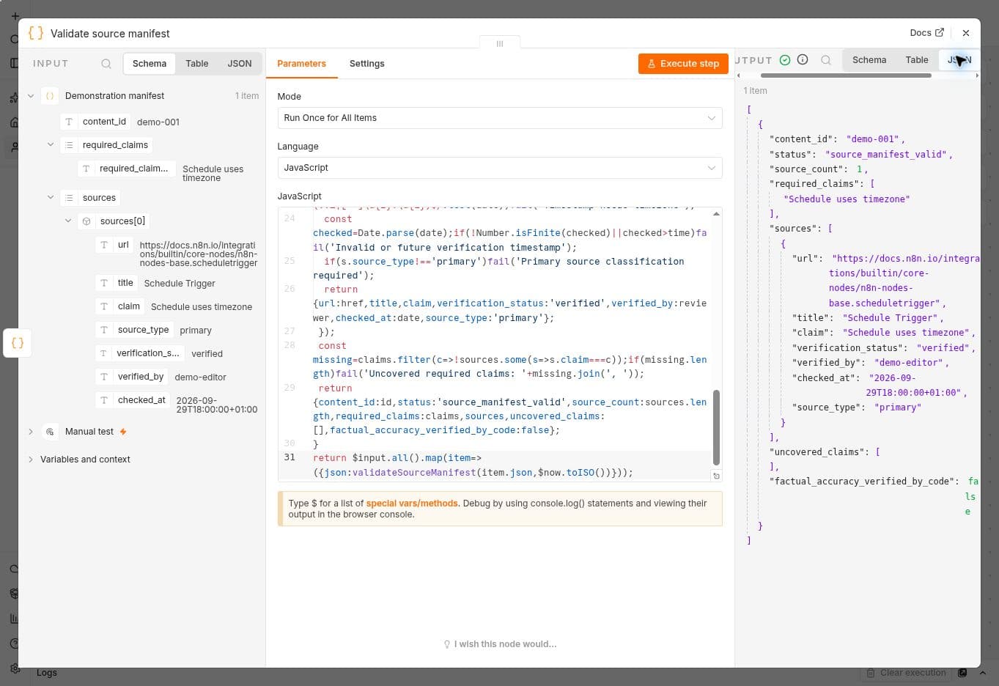Open the Settings tab
999x686 pixels.
click(x=366, y=64)
